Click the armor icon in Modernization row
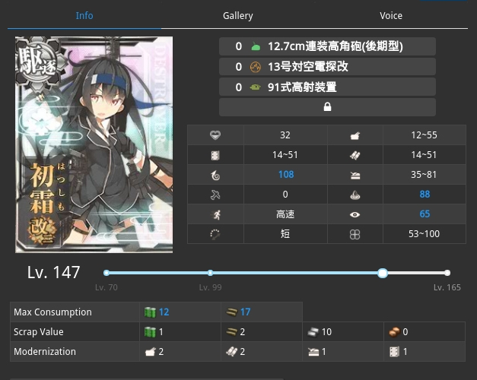 (395, 352)
